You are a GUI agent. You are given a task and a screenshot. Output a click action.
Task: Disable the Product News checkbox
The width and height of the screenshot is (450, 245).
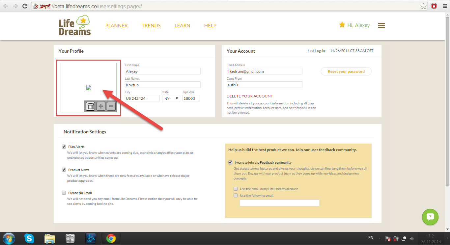click(64, 170)
